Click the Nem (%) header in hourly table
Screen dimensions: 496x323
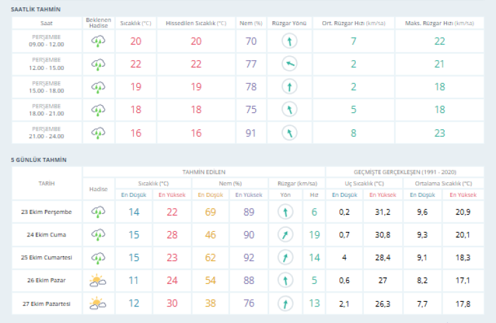(x=251, y=22)
